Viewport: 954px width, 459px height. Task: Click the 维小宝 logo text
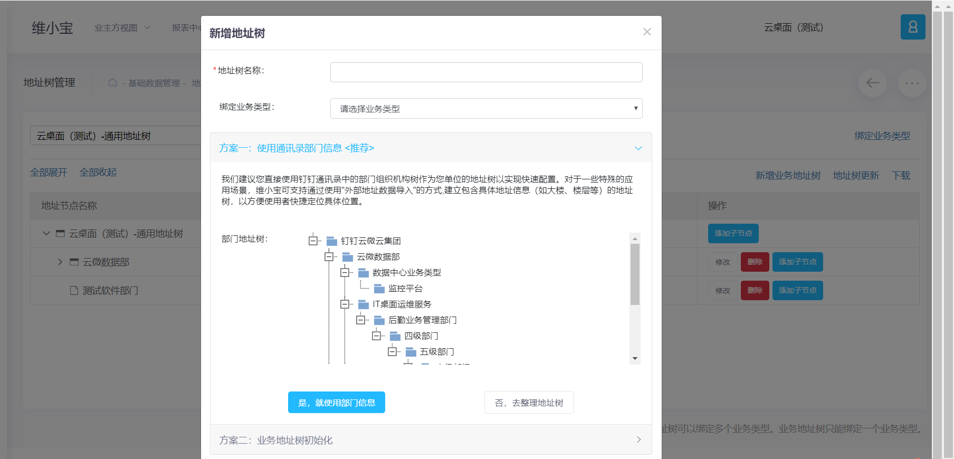point(52,28)
